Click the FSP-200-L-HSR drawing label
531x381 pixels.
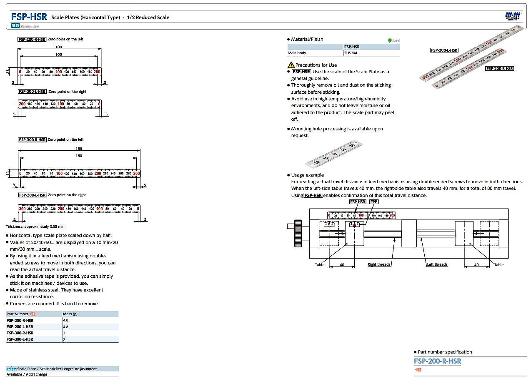click(32, 92)
